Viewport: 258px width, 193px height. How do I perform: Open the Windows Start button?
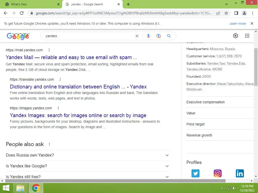tap(6, 188)
